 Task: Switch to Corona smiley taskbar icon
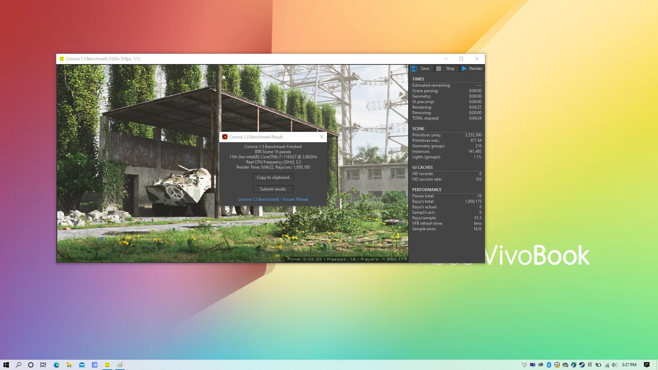point(107,365)
